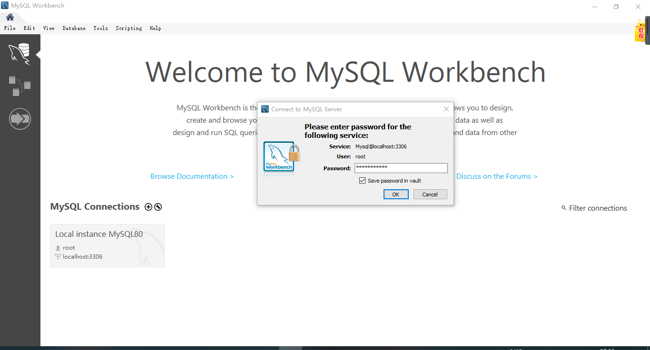
Task: Open Manage Connections wrench icon
Action: point(158,207)
